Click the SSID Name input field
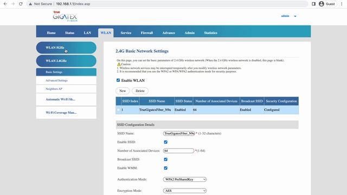The width and height of the screenshot is (347, 195). (179, 133)
